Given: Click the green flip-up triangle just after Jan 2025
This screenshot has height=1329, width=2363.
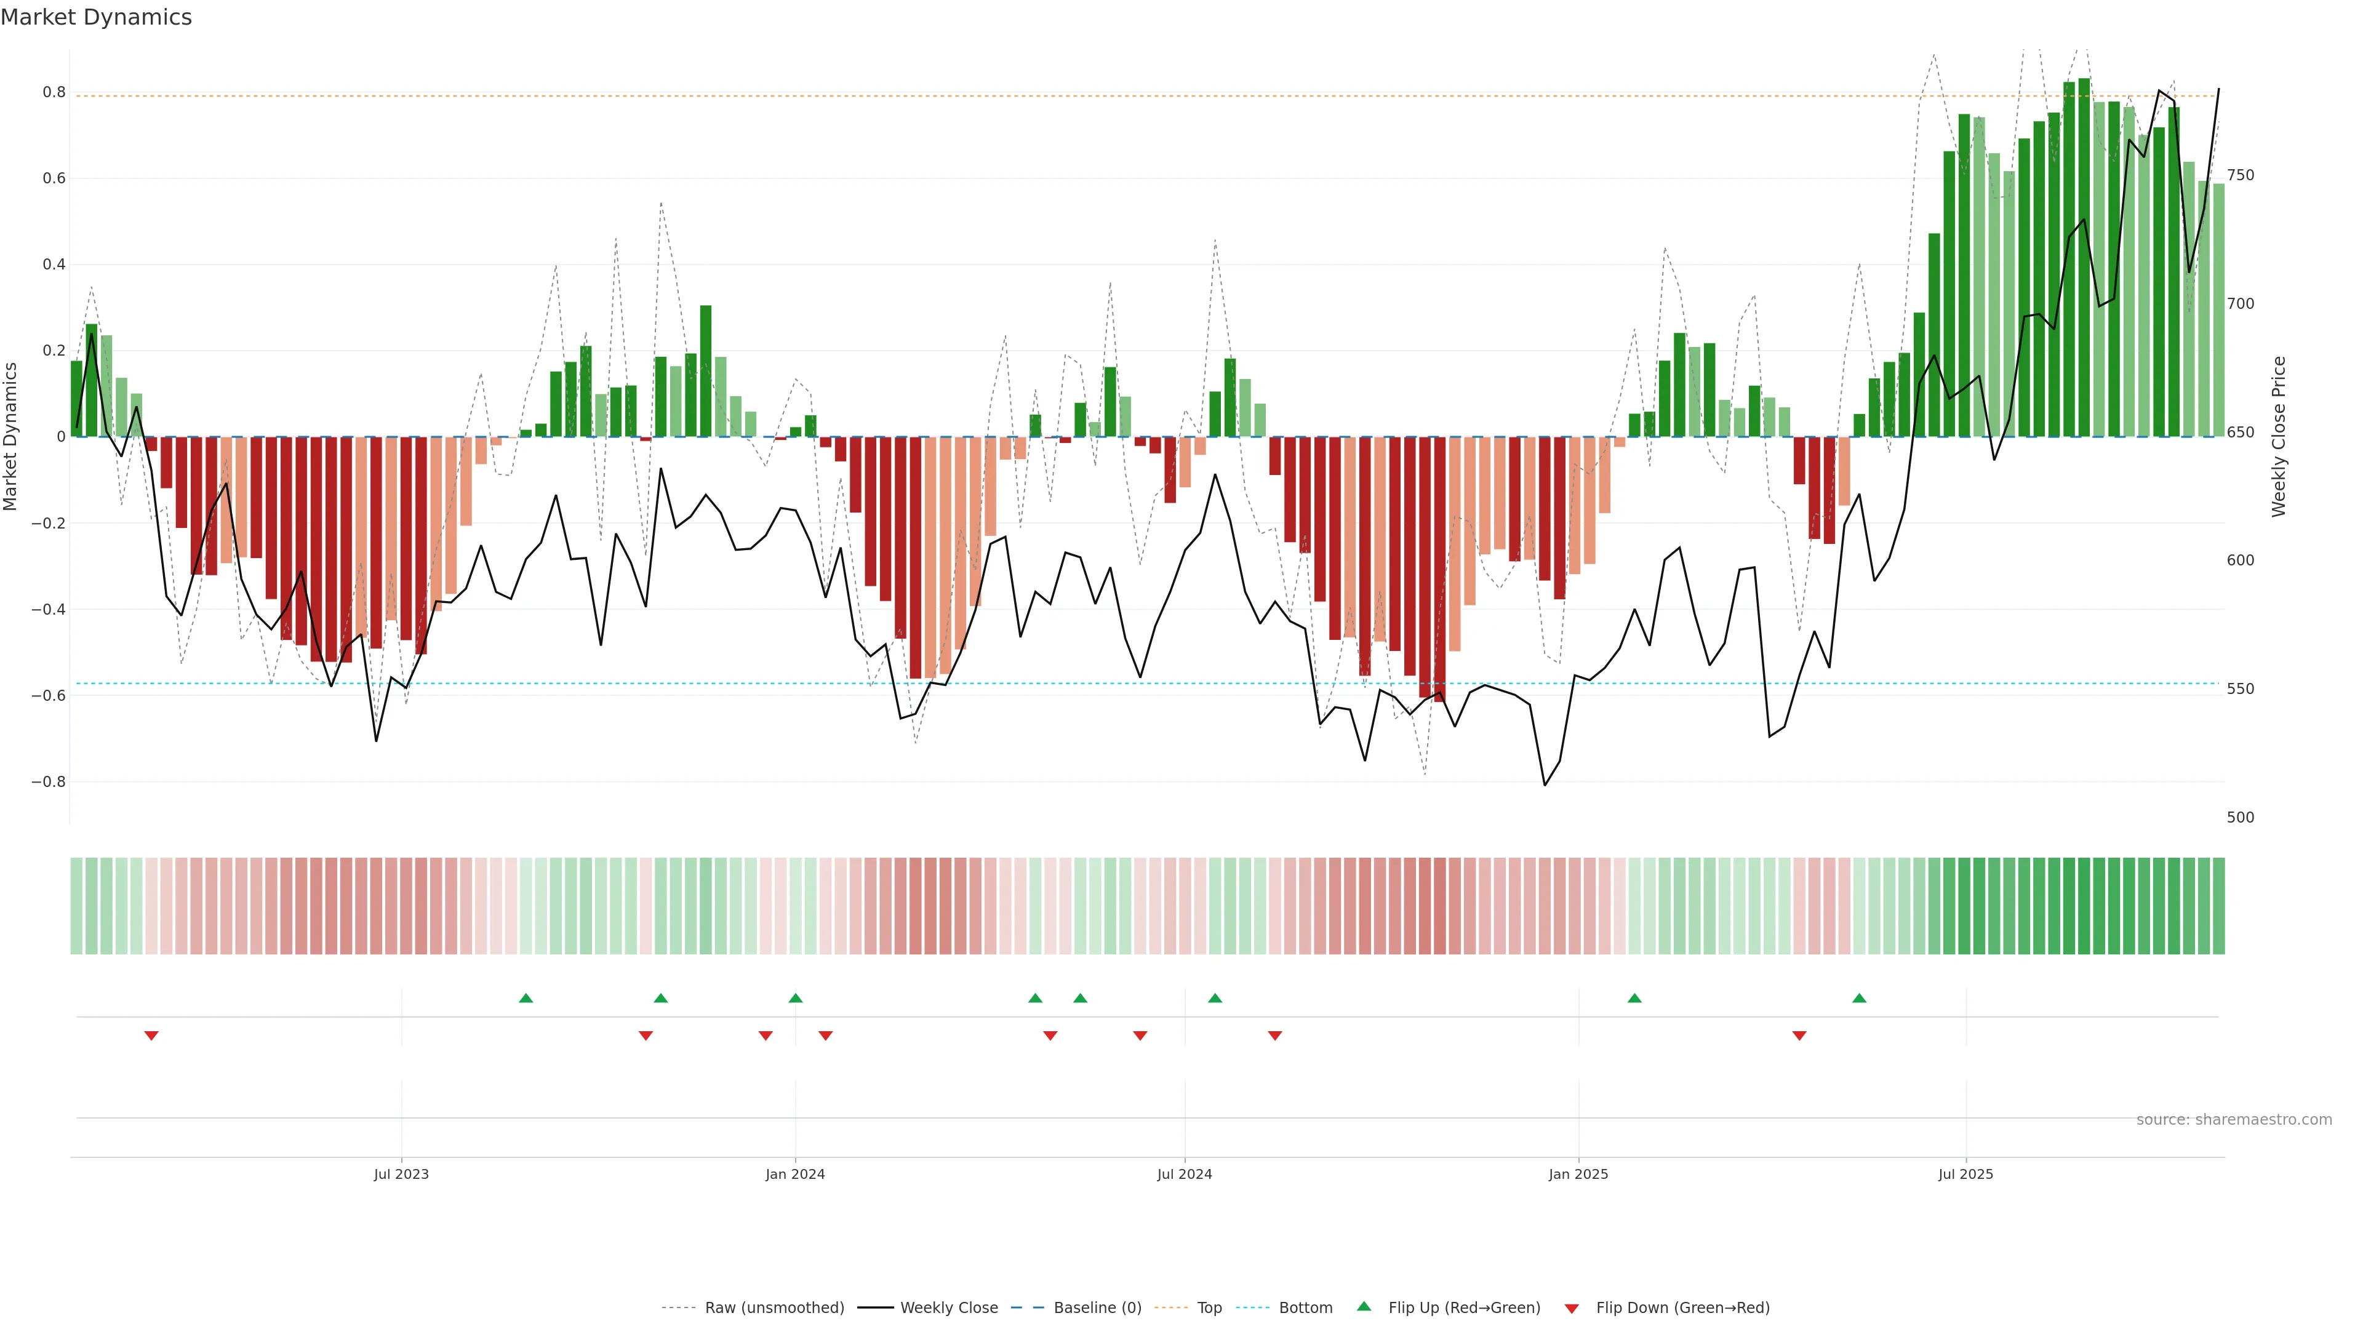Looking at the screenshot, I should pos(1634,998).
